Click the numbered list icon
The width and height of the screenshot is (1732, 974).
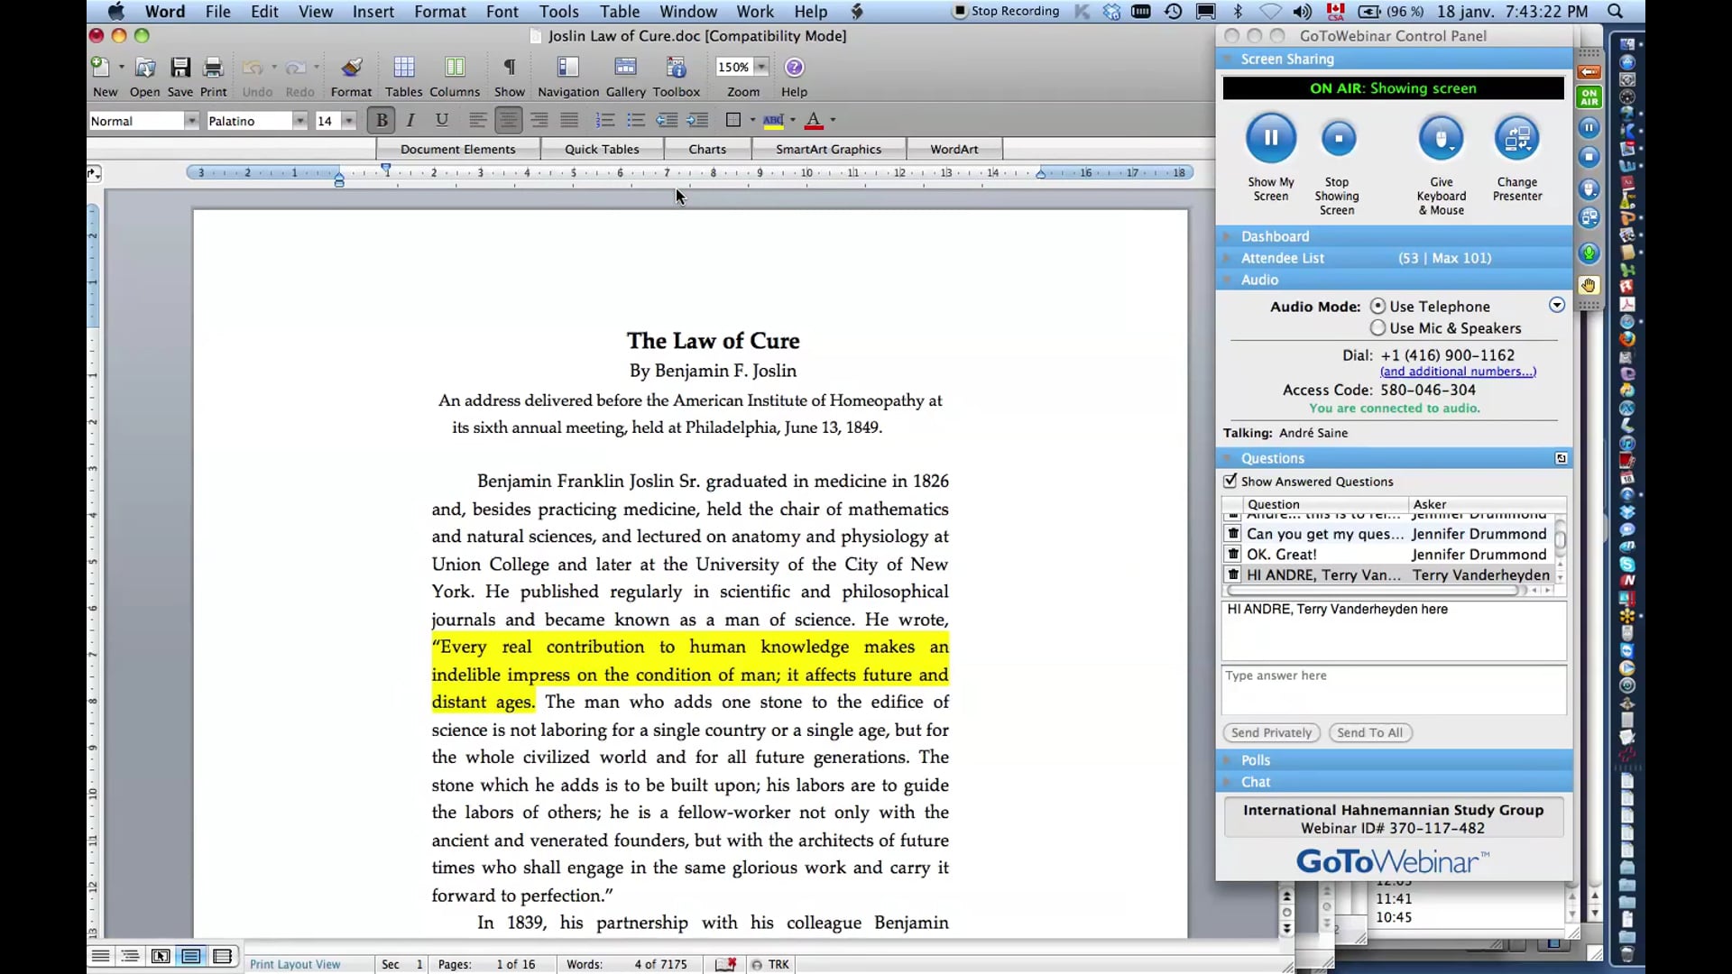click(x=604, y=120)
